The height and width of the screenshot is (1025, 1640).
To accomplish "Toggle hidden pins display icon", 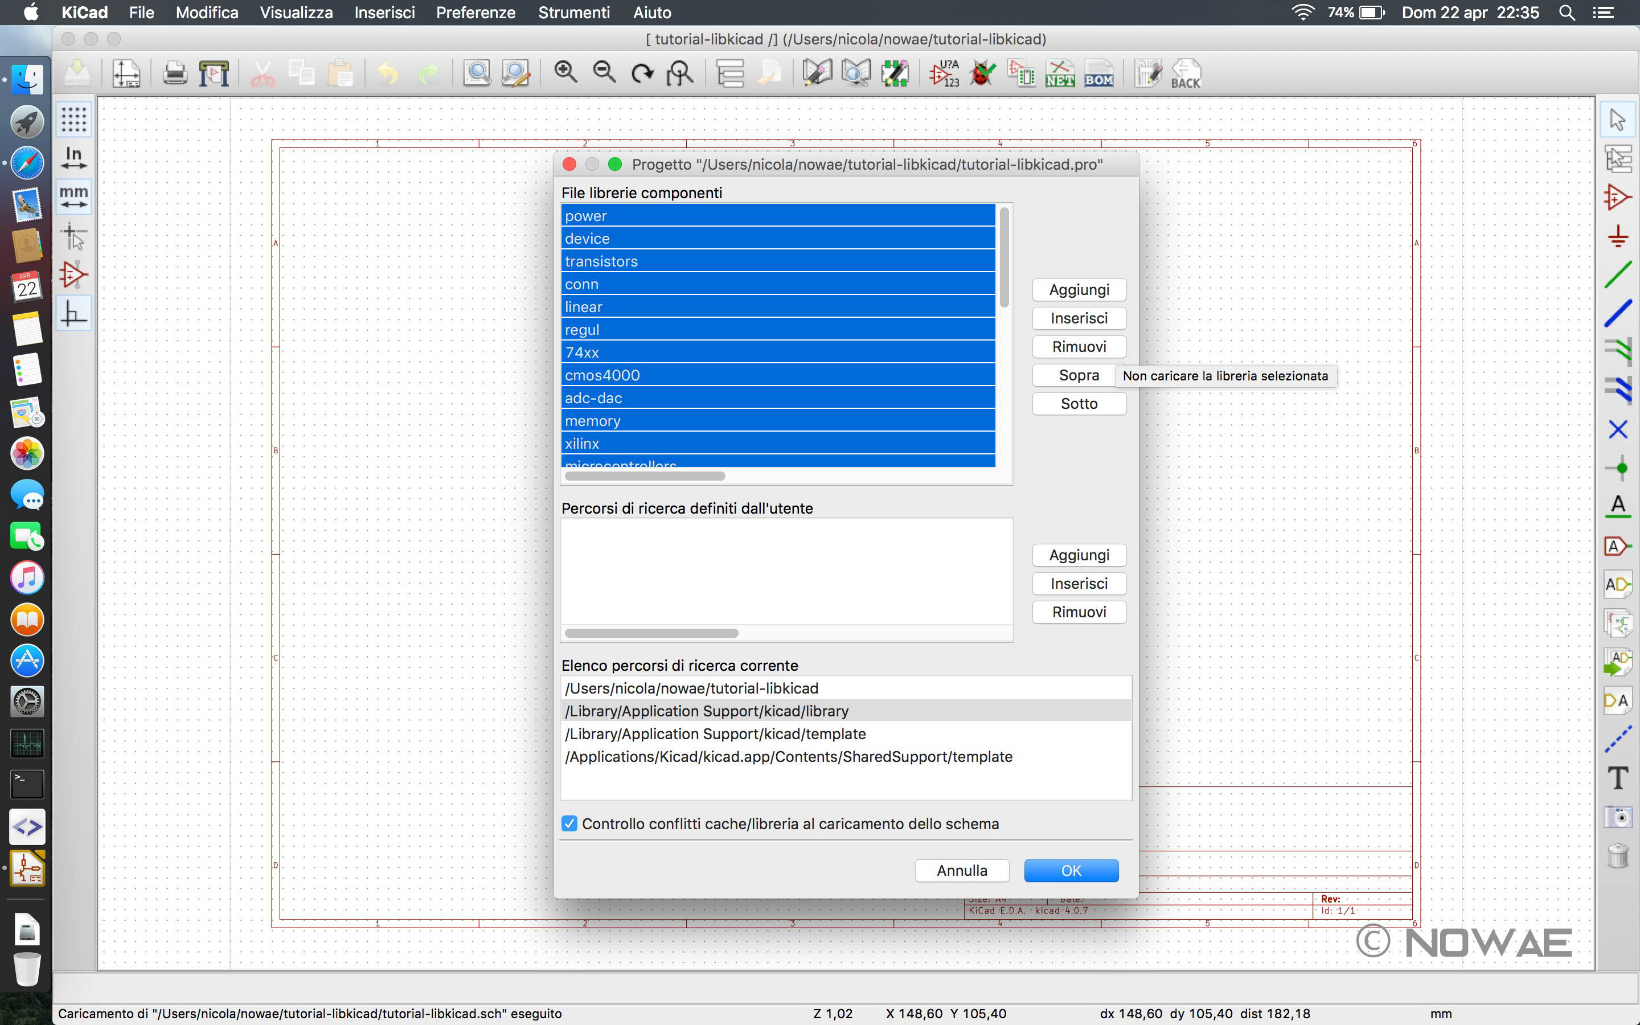I will (74, 274).
